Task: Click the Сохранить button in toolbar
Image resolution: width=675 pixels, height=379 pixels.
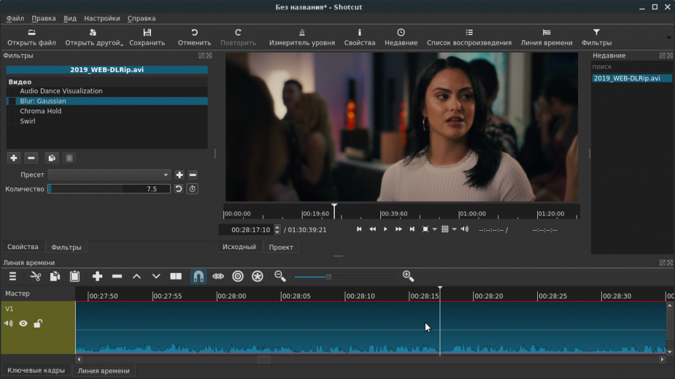Action: 147,37
